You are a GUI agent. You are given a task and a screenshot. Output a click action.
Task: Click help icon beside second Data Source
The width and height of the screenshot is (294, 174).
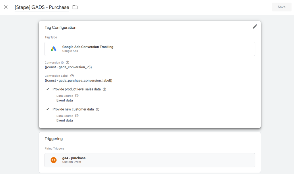click(77, 116)
